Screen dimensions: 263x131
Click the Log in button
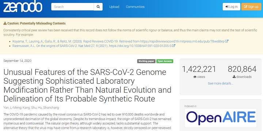coord(232,7)
